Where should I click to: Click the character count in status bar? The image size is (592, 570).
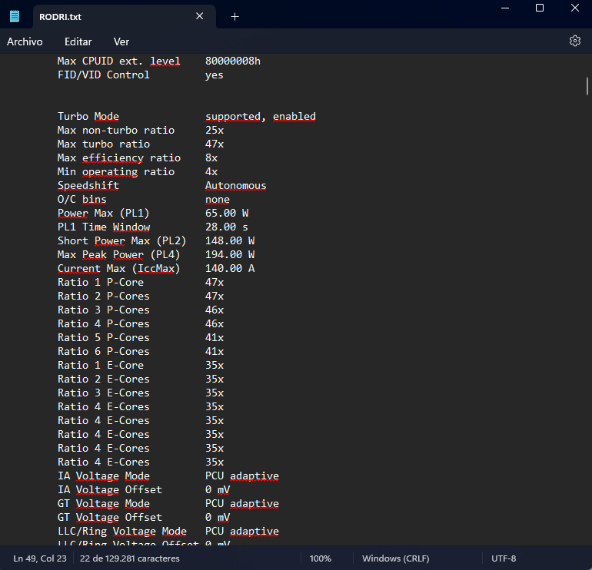coord(129,558)
